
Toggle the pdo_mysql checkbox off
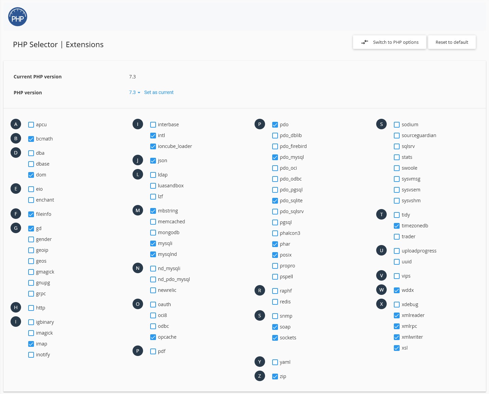(275, 157)
